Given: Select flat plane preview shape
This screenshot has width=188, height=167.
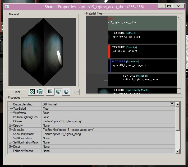Looking at the screenshot, I should tap(50, 92).
